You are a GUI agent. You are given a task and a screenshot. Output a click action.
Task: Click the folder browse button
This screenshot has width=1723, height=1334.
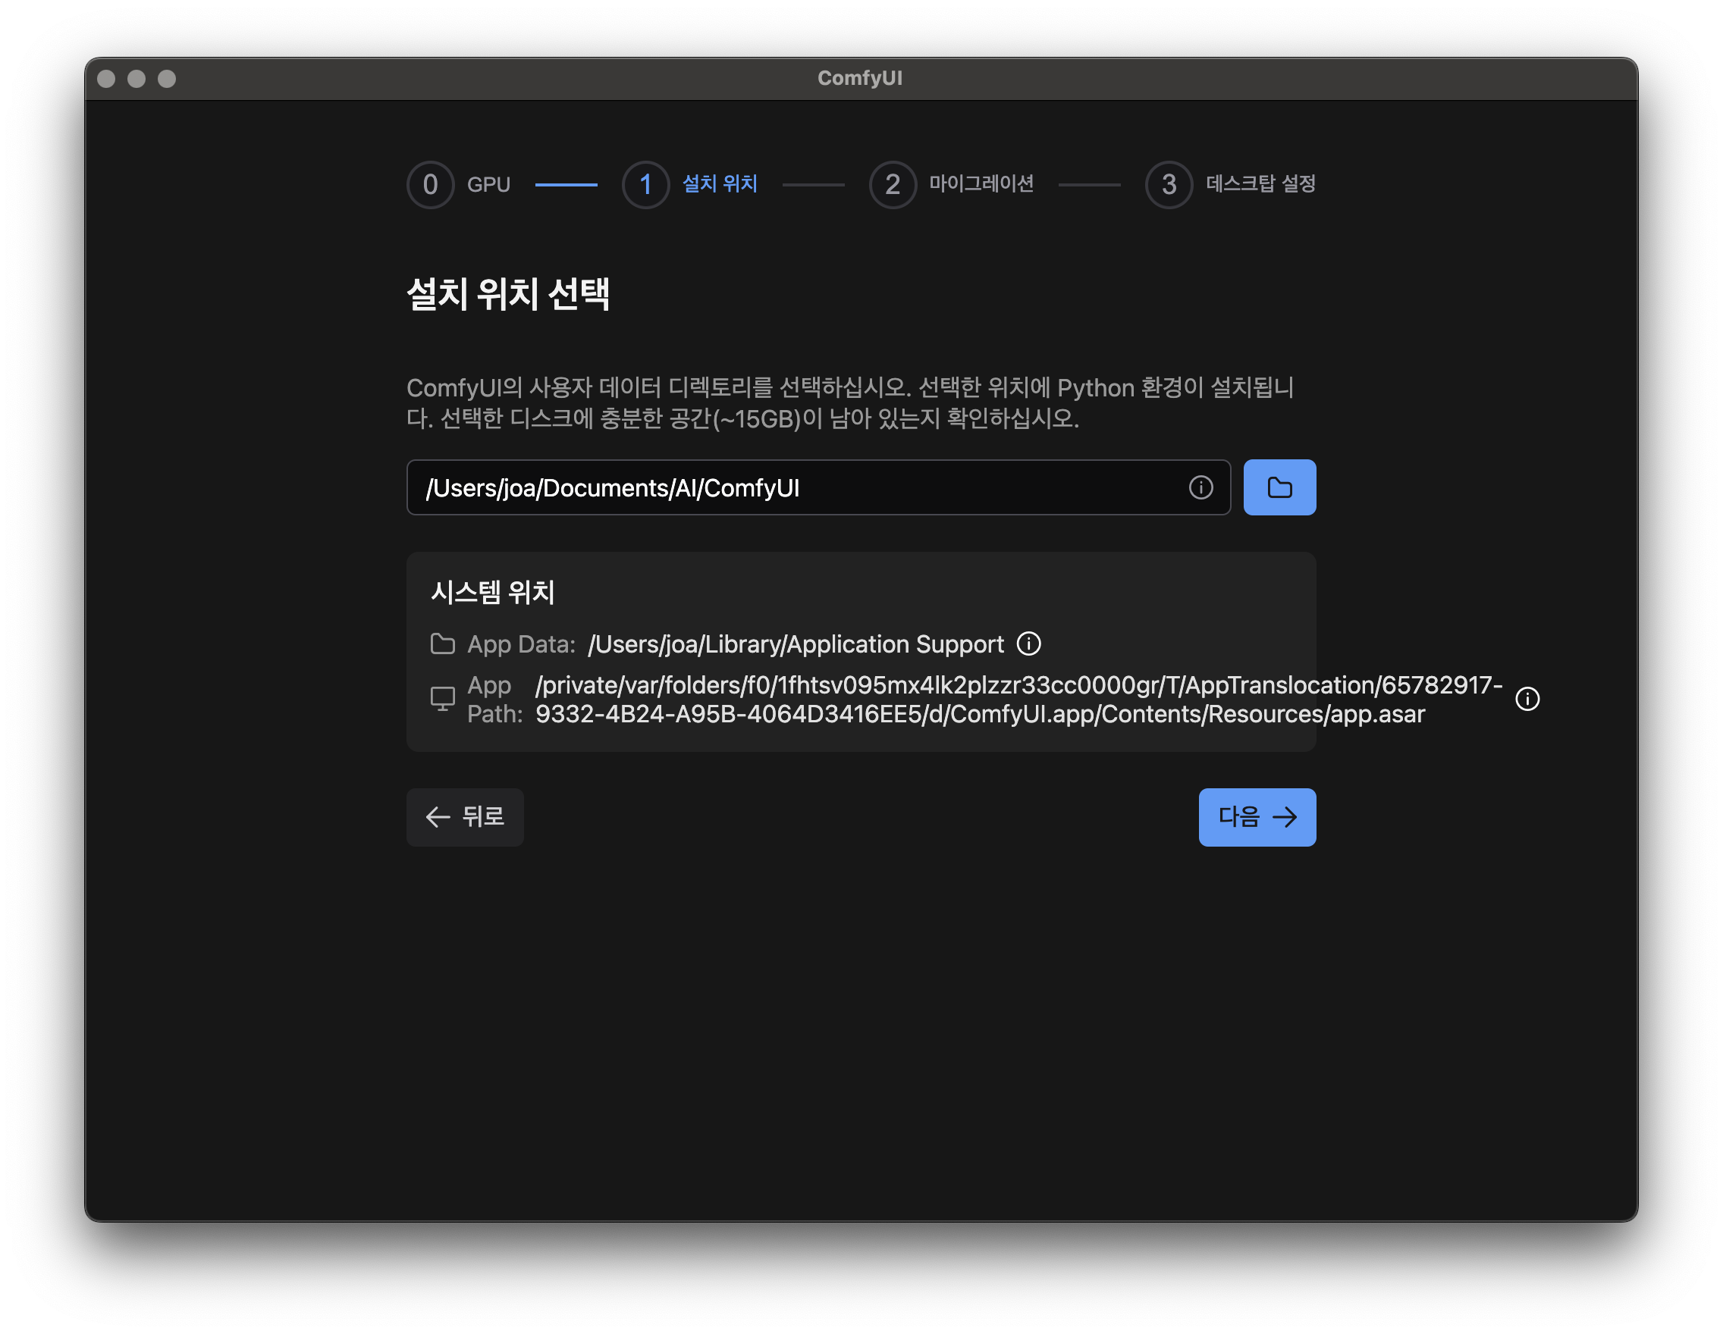[x=1279, y=487]
